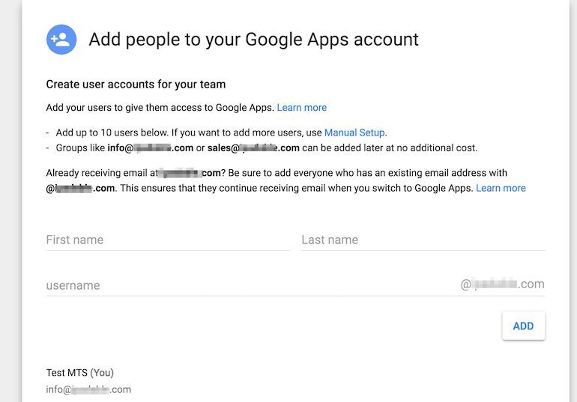Open the Manual Setup link
Viewport: 577px width, 402px height.
click(354, 133)
